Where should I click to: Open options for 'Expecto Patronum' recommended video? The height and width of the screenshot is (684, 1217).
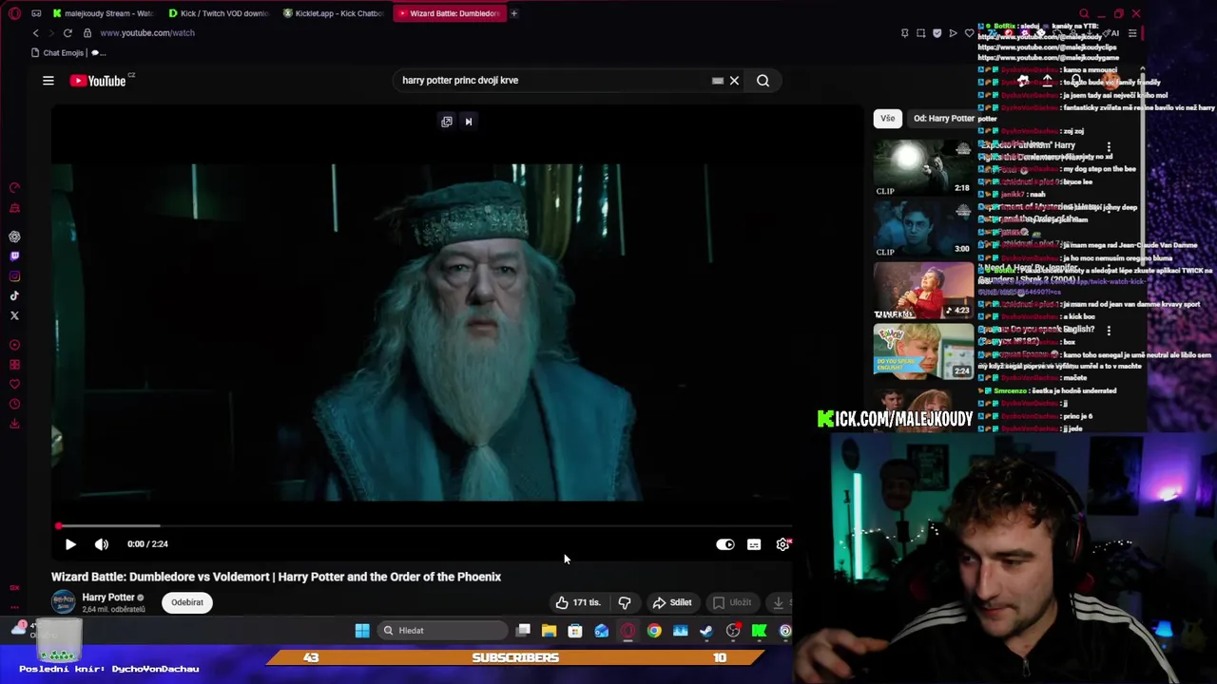tap(1109, 147)
